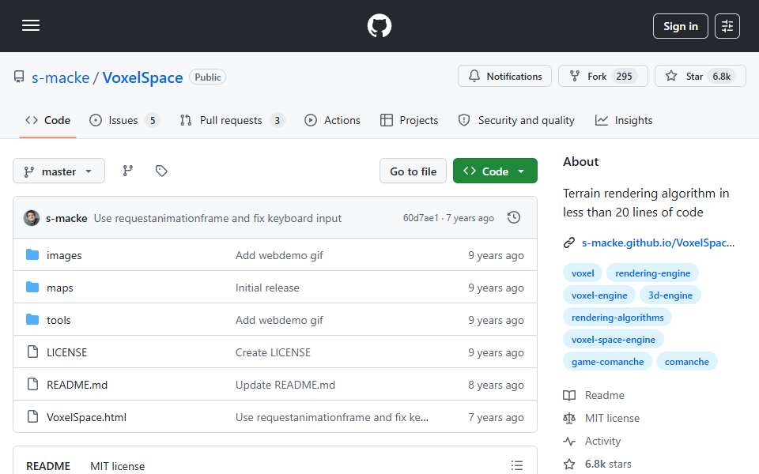Open VoxelSpace.html row commit message
The image size is (759, 474).
[331, 417]
